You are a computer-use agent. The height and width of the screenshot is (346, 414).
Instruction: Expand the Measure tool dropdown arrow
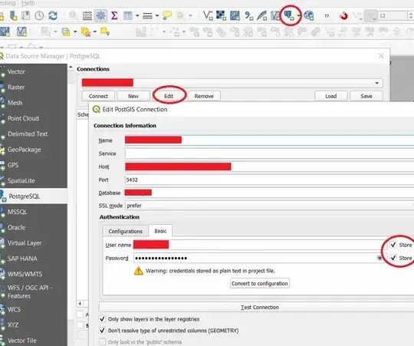[157, 16]
